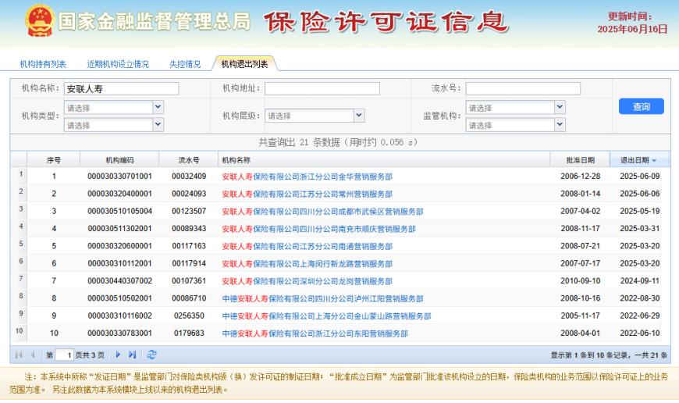Select 机构编码 000030320400001 cell
Viewport: 679px width, 403px height.
pyautogui.click(x=120, y=194)
